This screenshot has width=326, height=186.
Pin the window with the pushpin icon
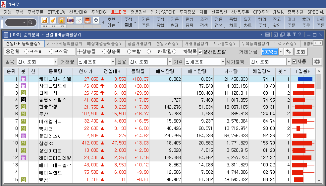(x=289, y=35)
